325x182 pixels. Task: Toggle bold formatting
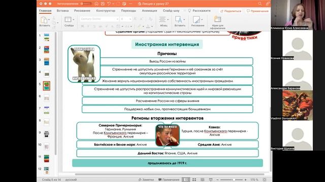pos(82,26)
